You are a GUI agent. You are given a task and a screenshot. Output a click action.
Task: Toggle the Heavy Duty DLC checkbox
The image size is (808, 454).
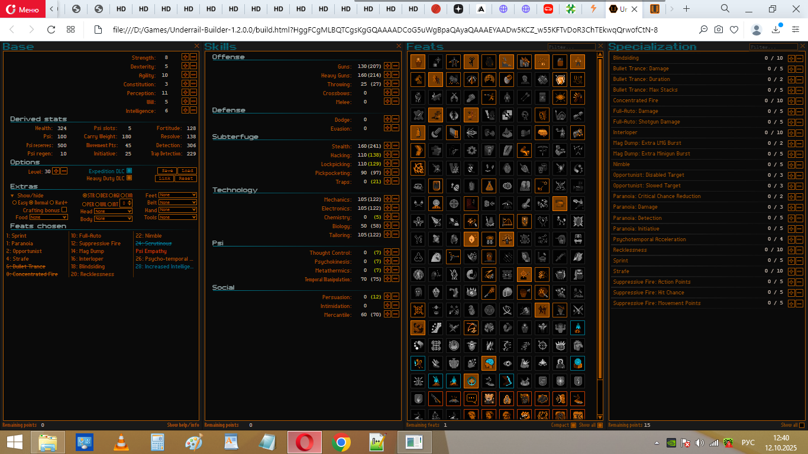click(x=129, y=178)
